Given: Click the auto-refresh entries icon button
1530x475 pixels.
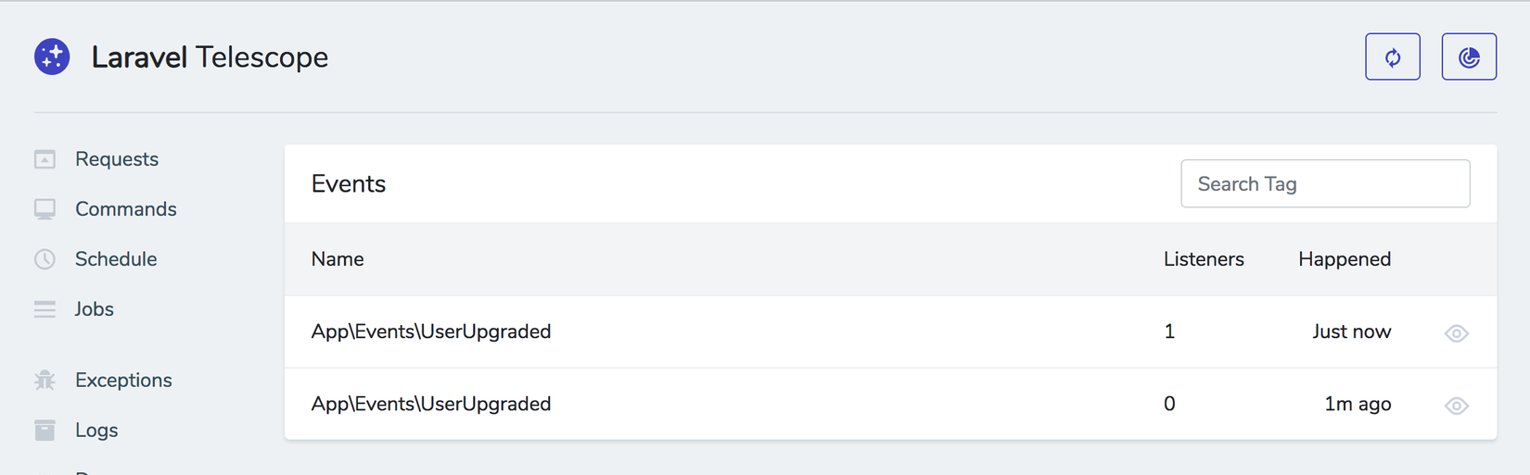Looking at the screenshot, I should pos(1392,57).
